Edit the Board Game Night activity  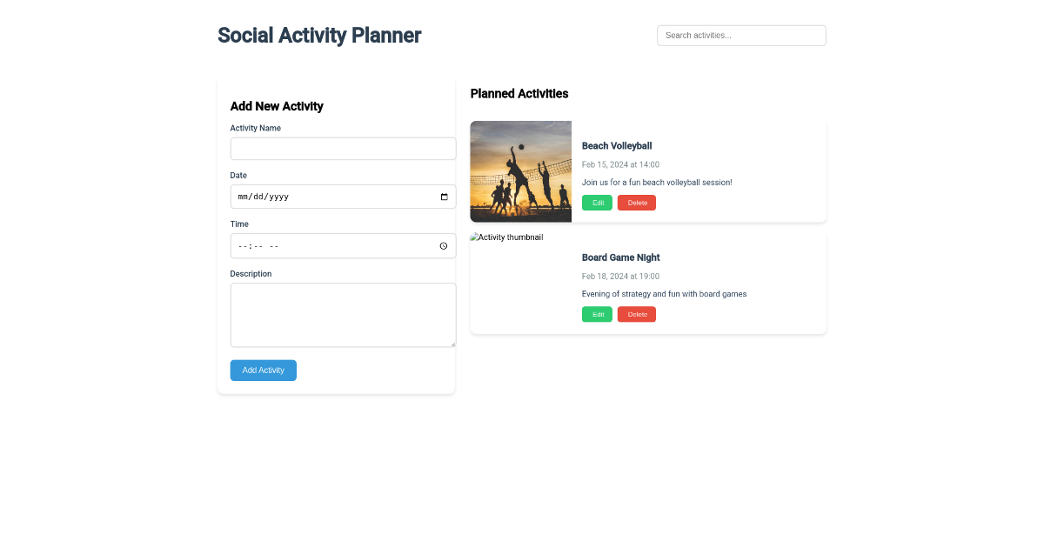(x=597, y=314)
